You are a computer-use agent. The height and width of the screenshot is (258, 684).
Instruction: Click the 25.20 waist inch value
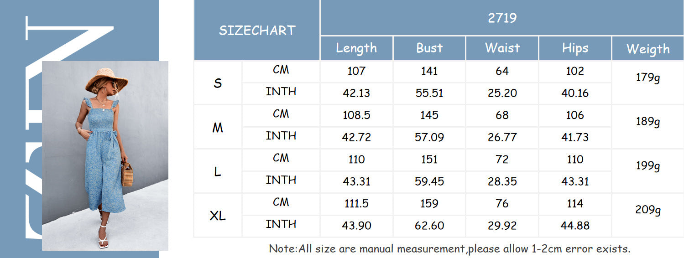502,93
